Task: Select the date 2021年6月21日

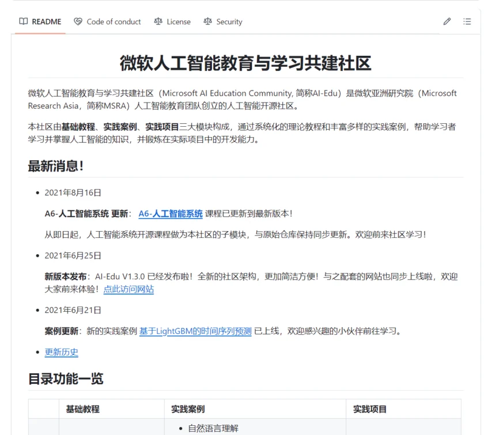Action: click(73, 310)
